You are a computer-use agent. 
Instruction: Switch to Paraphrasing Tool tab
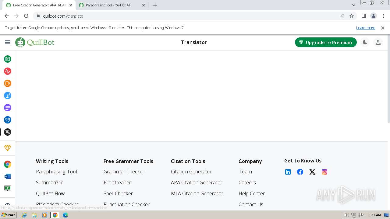pos(112,5)
